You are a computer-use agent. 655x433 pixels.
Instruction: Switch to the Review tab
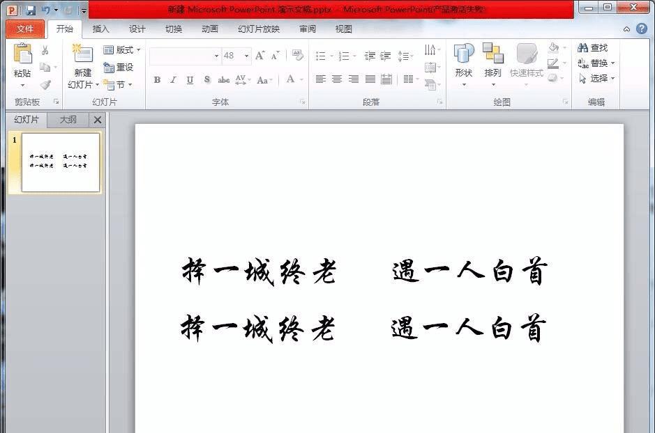308,29
